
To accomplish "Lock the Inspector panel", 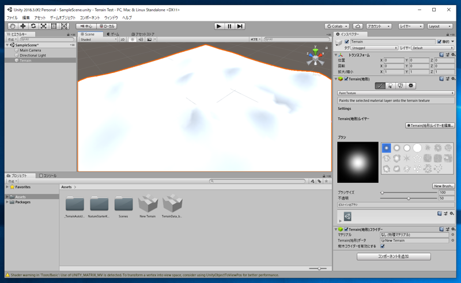I will [x=448, y=35].
